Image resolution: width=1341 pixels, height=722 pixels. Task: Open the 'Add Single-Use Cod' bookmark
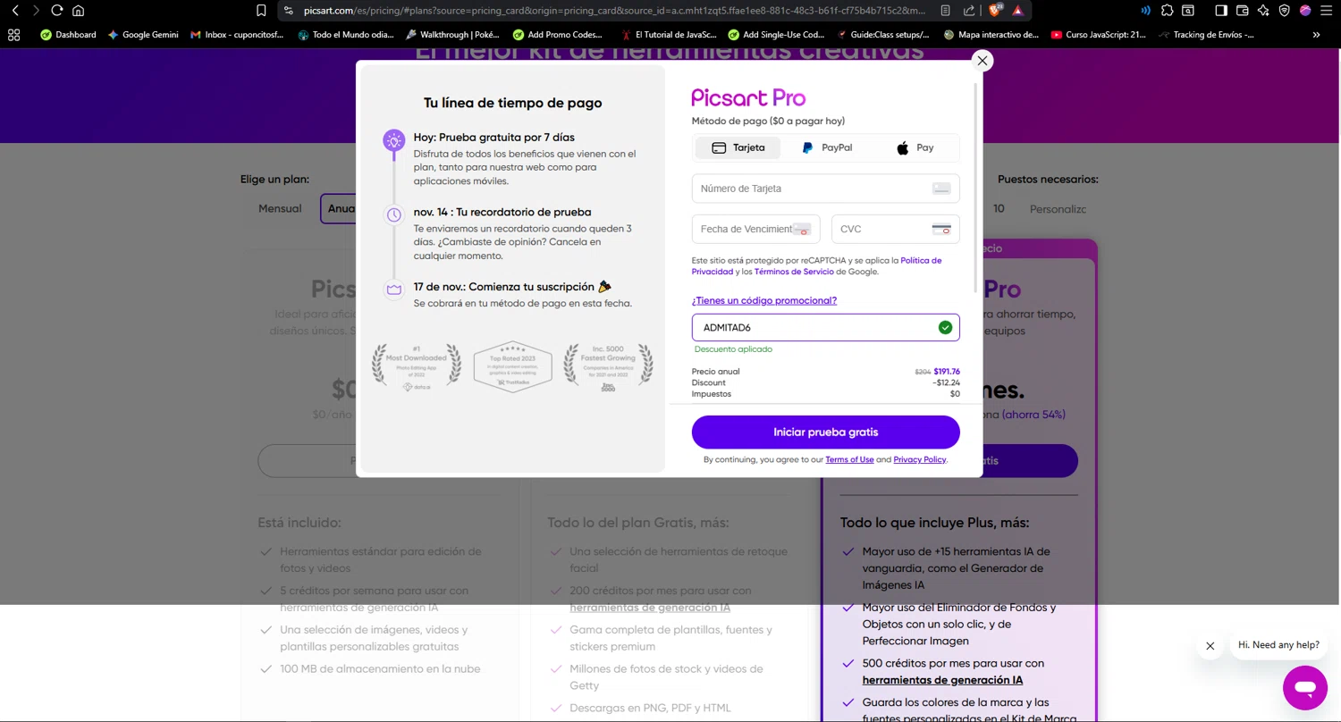(776, 35)
